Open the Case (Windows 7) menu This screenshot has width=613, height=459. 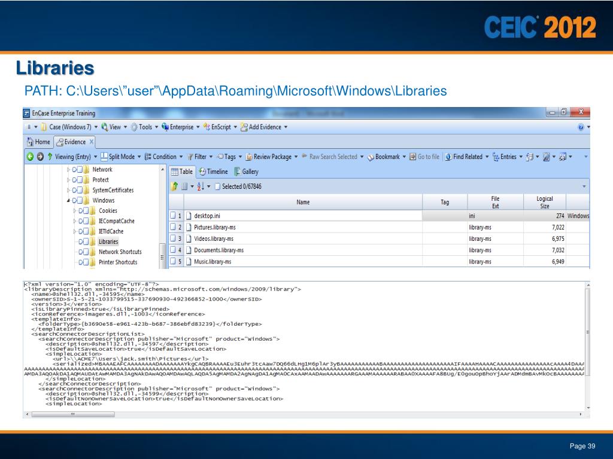point(69,127)
